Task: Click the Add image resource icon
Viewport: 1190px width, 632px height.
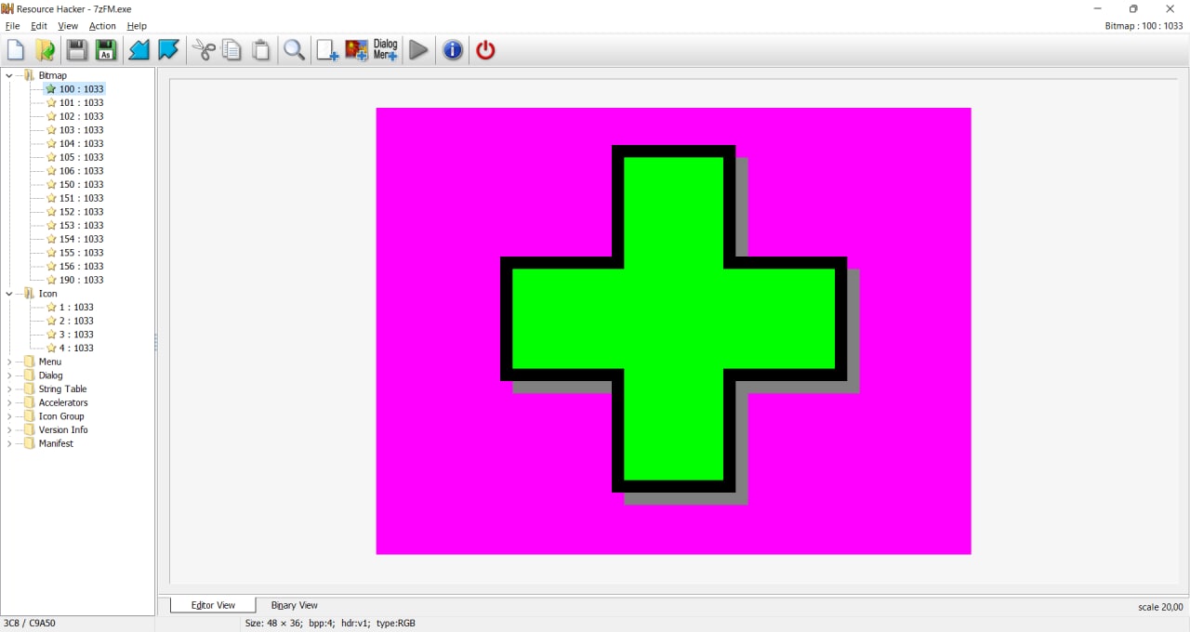Action: tap(356, 50)
